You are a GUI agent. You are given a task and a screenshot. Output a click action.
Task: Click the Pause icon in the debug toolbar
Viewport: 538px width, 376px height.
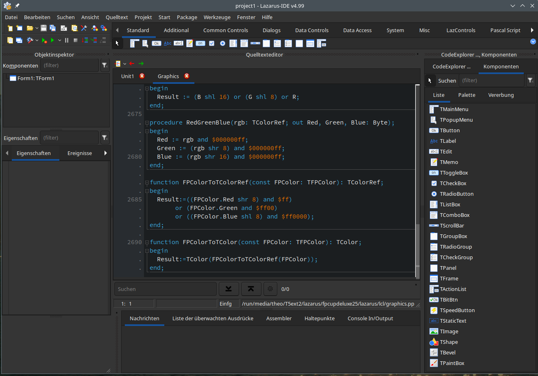tap(67, 40)
